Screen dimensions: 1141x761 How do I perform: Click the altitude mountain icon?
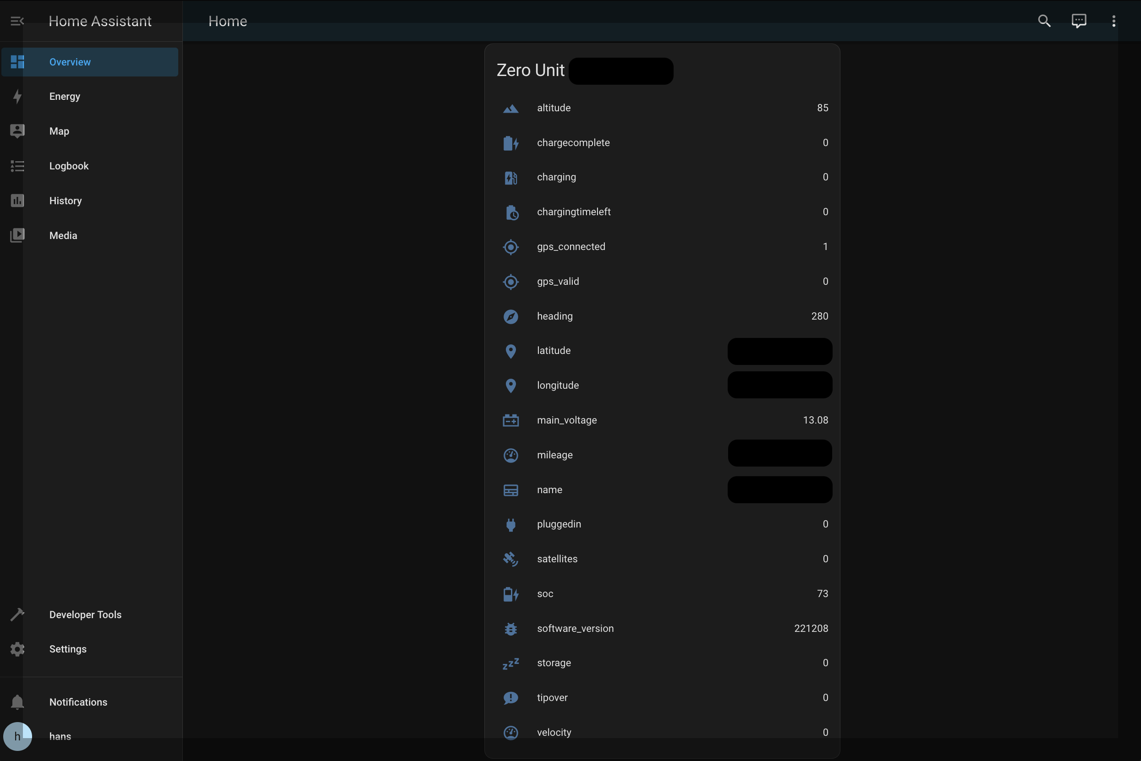pyautogui.click(x=510, y=108)
